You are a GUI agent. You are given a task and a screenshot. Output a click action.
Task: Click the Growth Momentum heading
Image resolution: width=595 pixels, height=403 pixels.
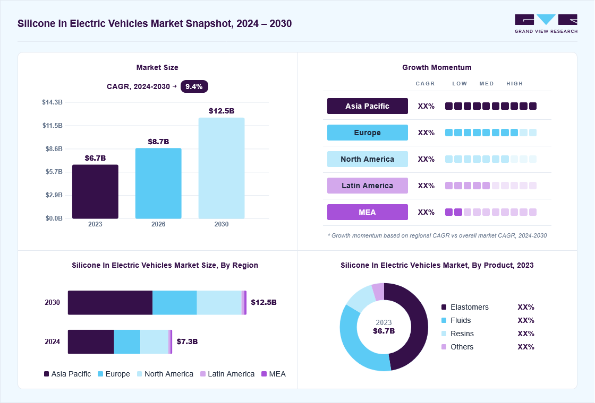point(437,67)
